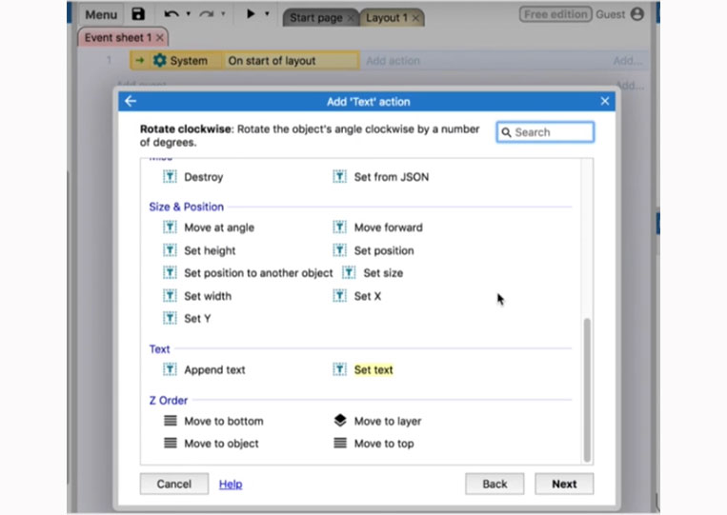Click the redo arrow icon

point(207,14)
